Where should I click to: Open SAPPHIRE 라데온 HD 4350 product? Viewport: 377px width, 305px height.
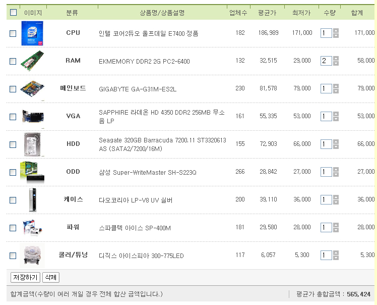click(162, 117)
